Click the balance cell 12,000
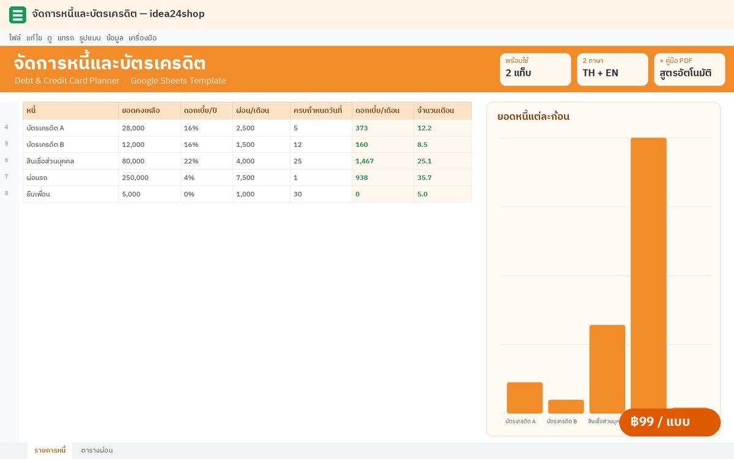The width and height of the screenshot is (734, 459). [x=150, y=144]
